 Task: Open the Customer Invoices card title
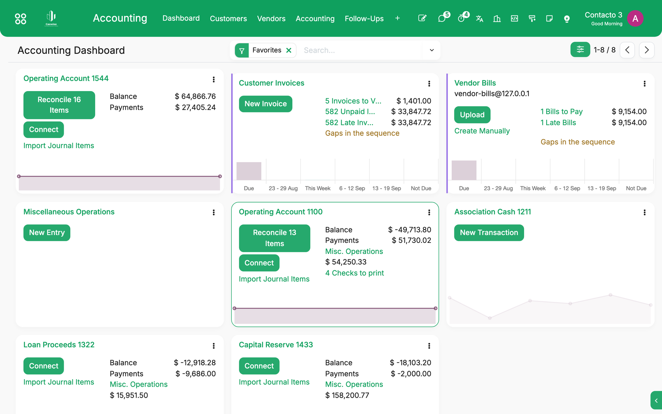point(271,83)
